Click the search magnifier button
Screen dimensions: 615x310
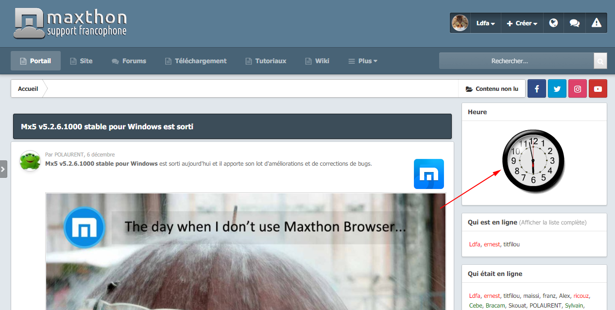pos(600,61)
